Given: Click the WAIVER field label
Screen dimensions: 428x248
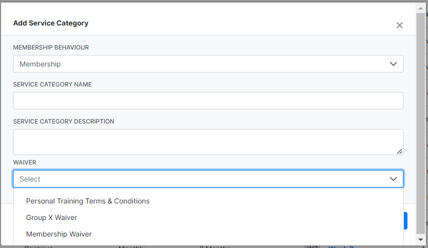Looking at the screenshot, I should tap(25, 162).
